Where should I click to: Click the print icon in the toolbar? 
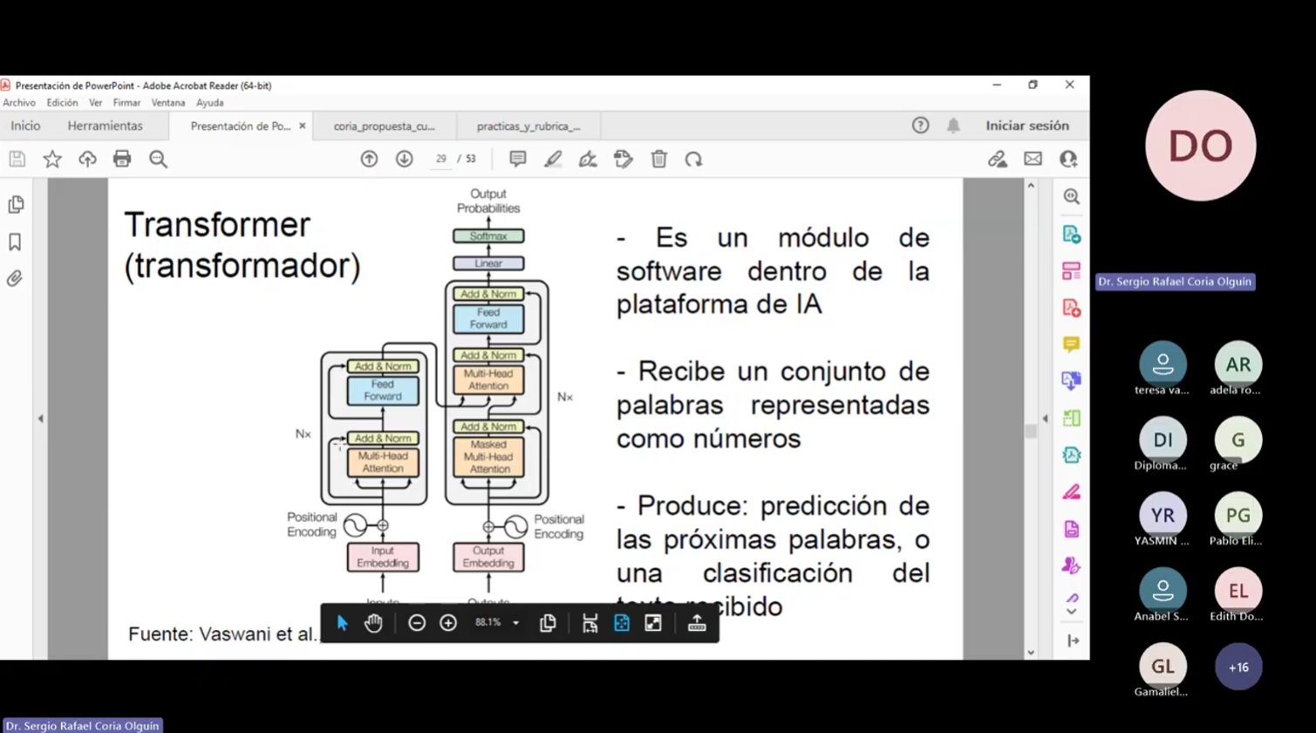(122, 159)
